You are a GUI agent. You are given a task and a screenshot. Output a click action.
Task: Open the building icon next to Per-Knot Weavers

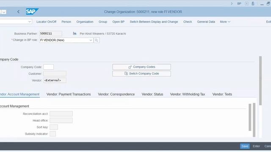coord(75,33)
